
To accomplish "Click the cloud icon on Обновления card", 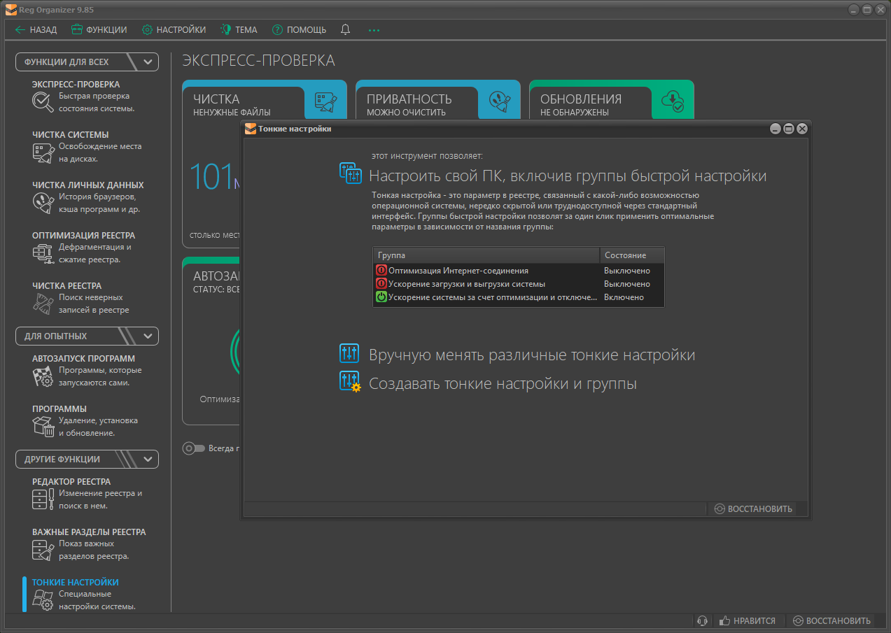I will pyautogui.click(x=672, y=101).
